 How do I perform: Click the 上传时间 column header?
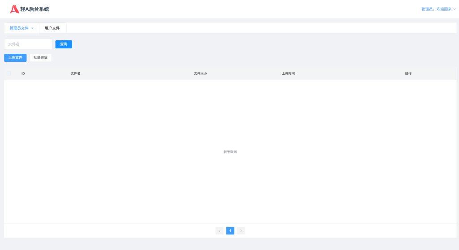288,73
